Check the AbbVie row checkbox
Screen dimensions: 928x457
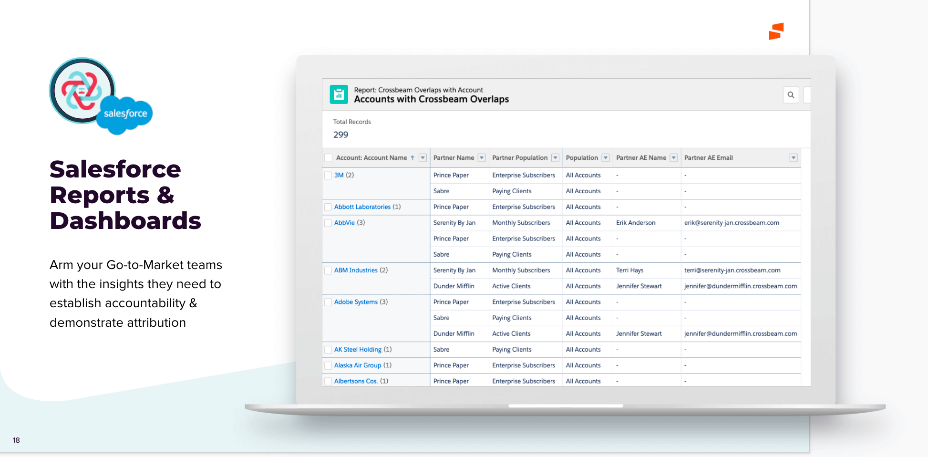(x=328, y=223)
